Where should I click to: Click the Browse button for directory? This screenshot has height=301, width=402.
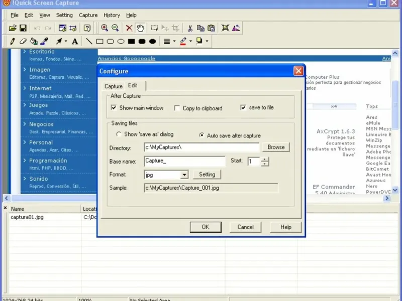coord(276,147)
